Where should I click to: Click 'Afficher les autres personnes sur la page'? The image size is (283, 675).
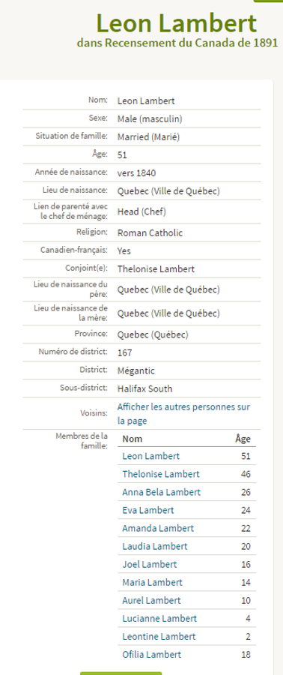pos(183,414)
